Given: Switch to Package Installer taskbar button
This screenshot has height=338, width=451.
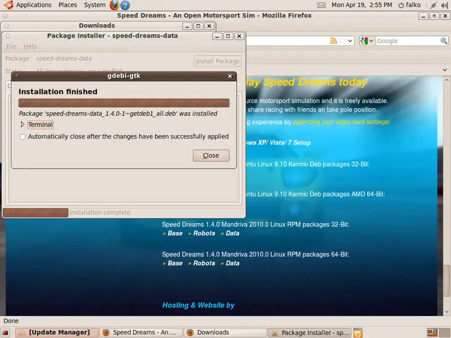Looking at the screenshot, I should point(309,332).
